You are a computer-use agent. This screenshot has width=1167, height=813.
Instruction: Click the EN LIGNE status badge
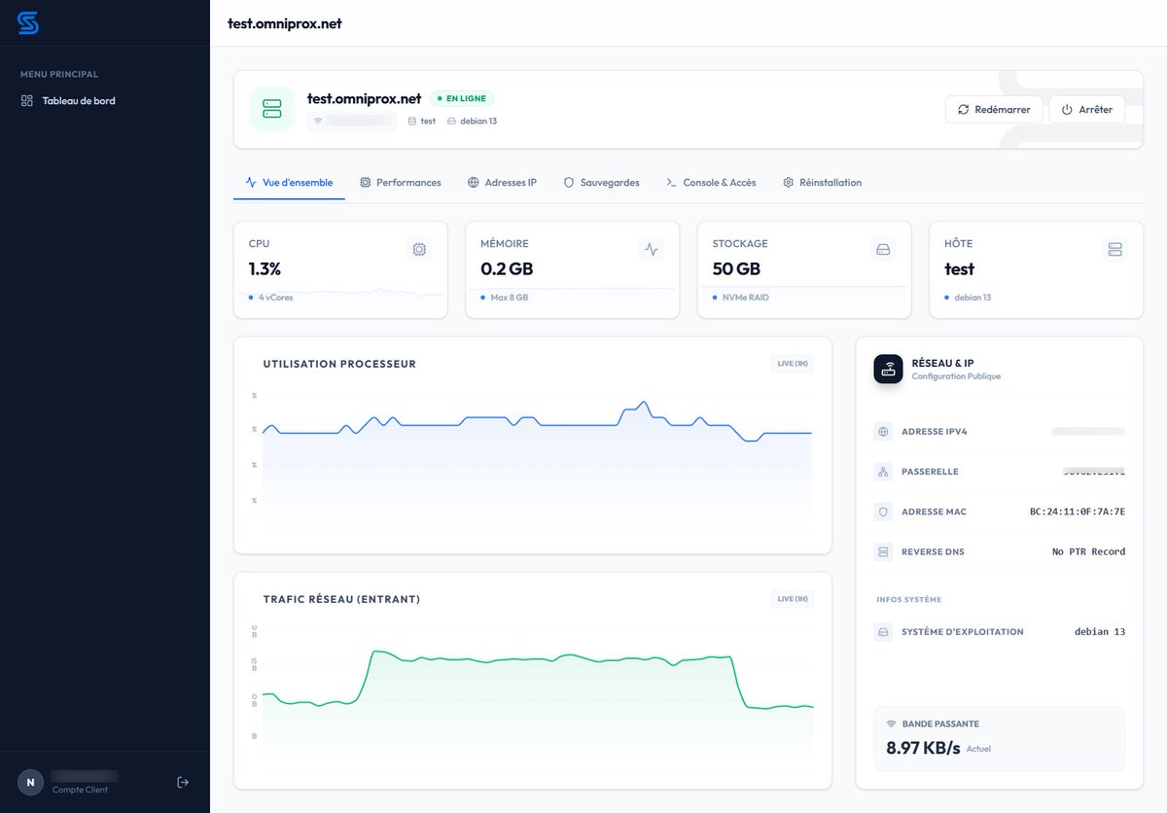point(463,98)
